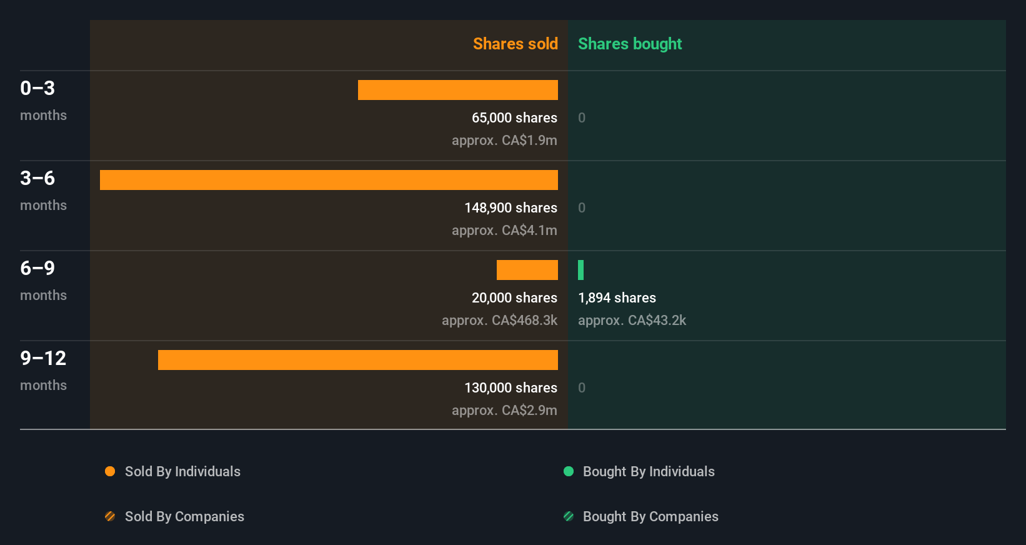Click the bought zero in 3–6 months row
Screen dimensions: 1026x545
582,207
